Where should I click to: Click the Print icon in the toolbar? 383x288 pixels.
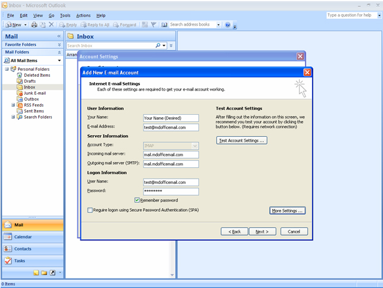34,25
